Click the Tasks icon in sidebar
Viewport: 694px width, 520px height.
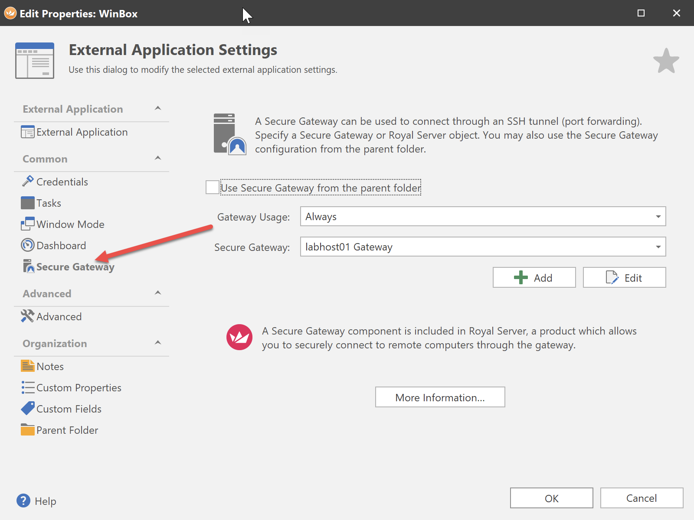[x=28, y=203]
